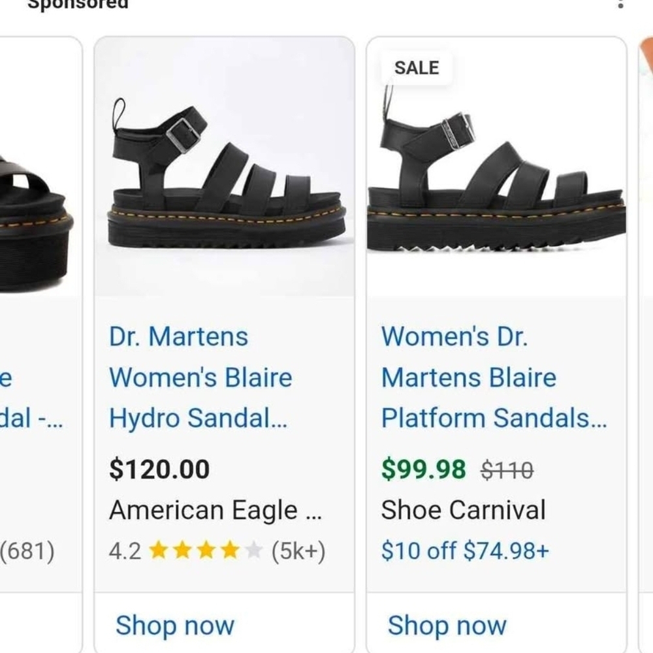The image size is (653, 653).
Task: Select the Shoe Carnival seller name
Action: pyautogui.click(x=464, y=510)
